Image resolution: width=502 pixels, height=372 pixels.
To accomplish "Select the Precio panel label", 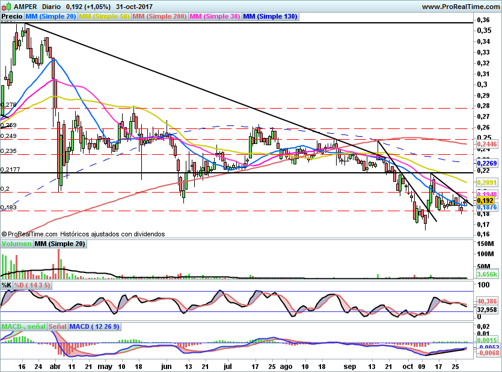I will pos(12,17).
